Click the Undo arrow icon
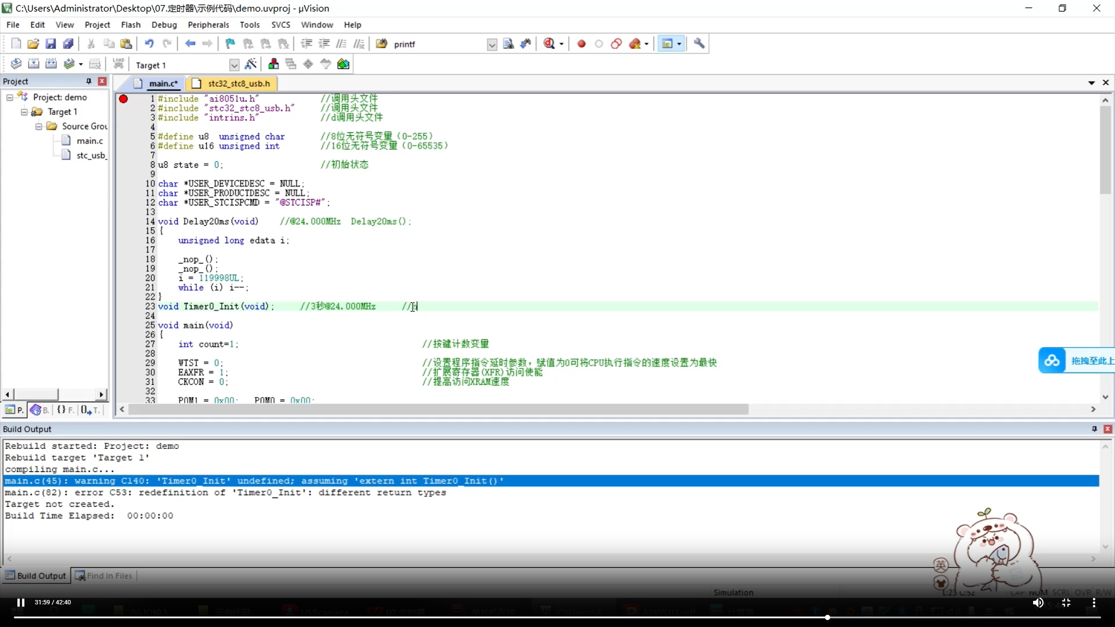The width and height of the screenshot is (1115, 627). pos(149,44)
